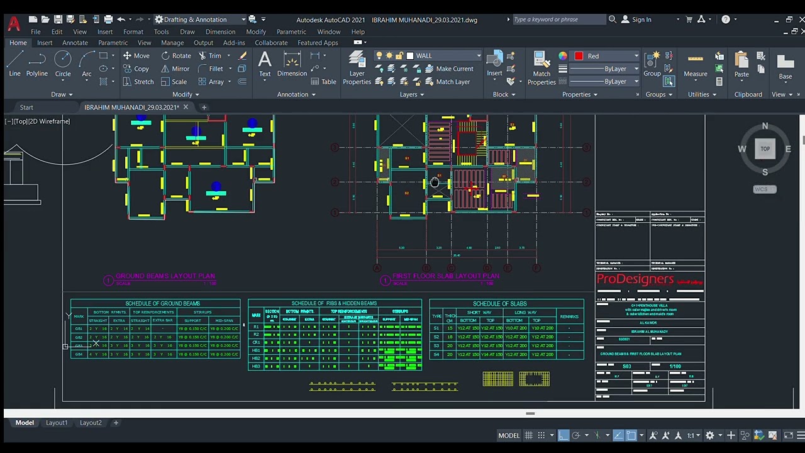
Task: Select the Arc tool
Action: [87, 64]
